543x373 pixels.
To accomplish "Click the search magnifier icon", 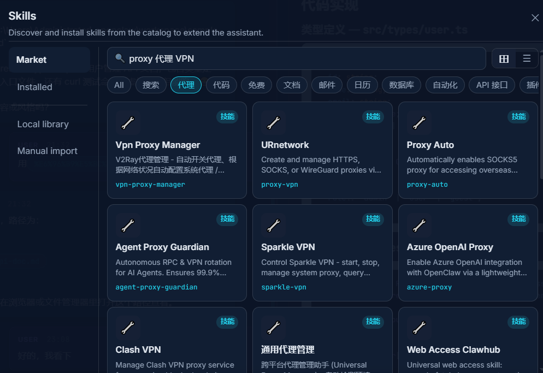I will [120, 58].
